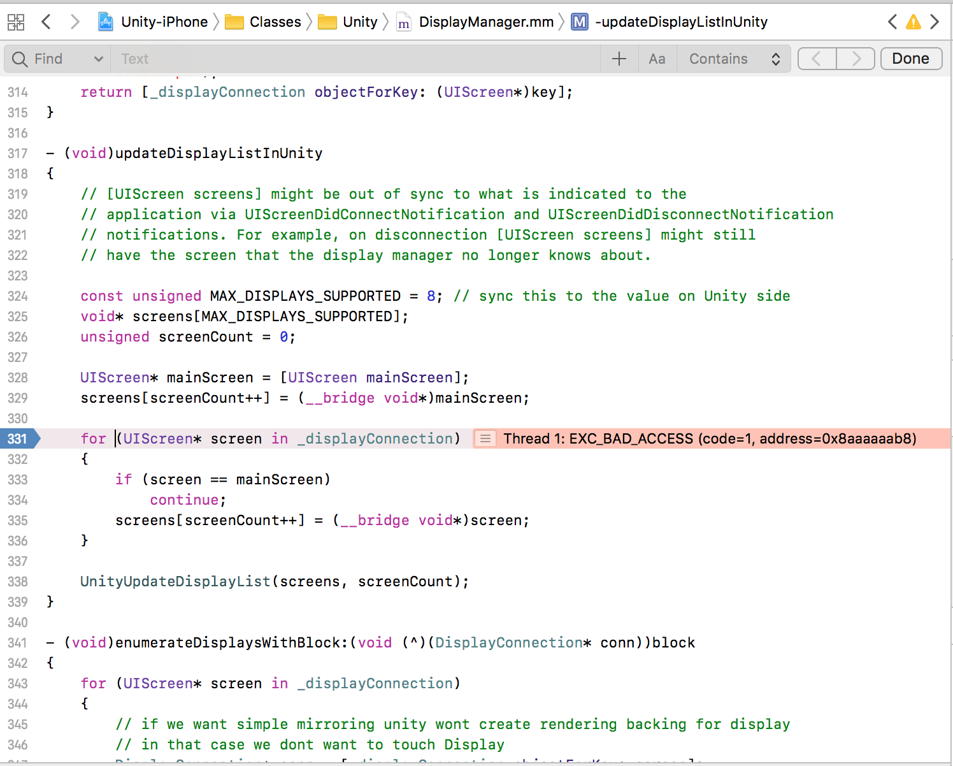
Task: Click line number 317 in gutter
Action: pos(18,153)
